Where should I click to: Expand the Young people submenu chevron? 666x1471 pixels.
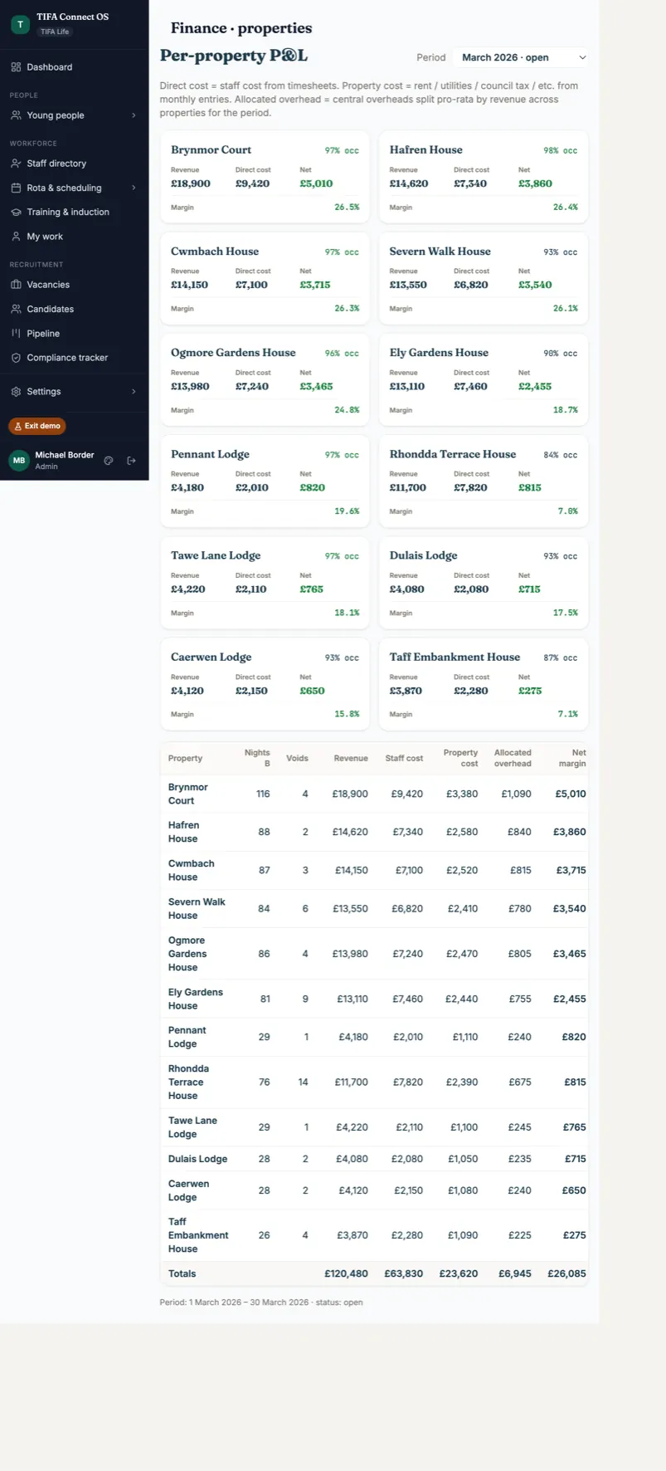pyautogui.click(x=134, y=115)
